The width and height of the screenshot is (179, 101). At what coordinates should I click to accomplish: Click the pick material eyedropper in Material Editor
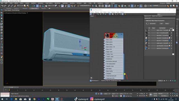pyautogui.click(x=93, y=14)
